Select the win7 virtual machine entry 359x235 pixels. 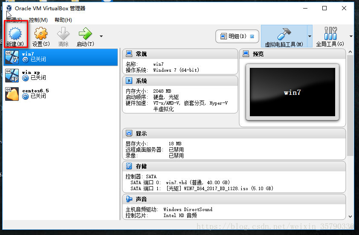click(x=61, y=57)
